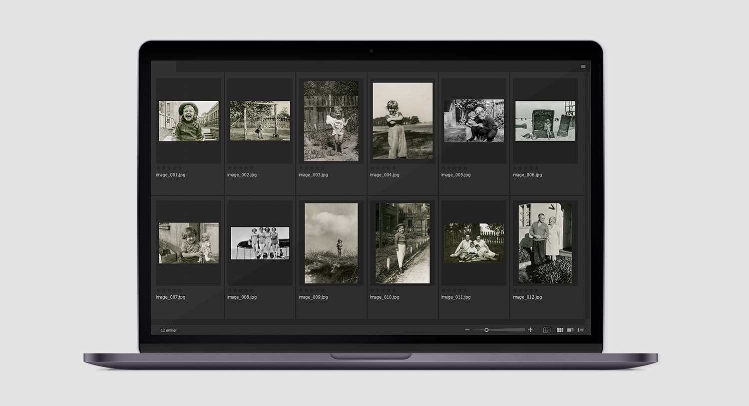Click the plus icon to enlarge thumbnails

pos(530,330)
